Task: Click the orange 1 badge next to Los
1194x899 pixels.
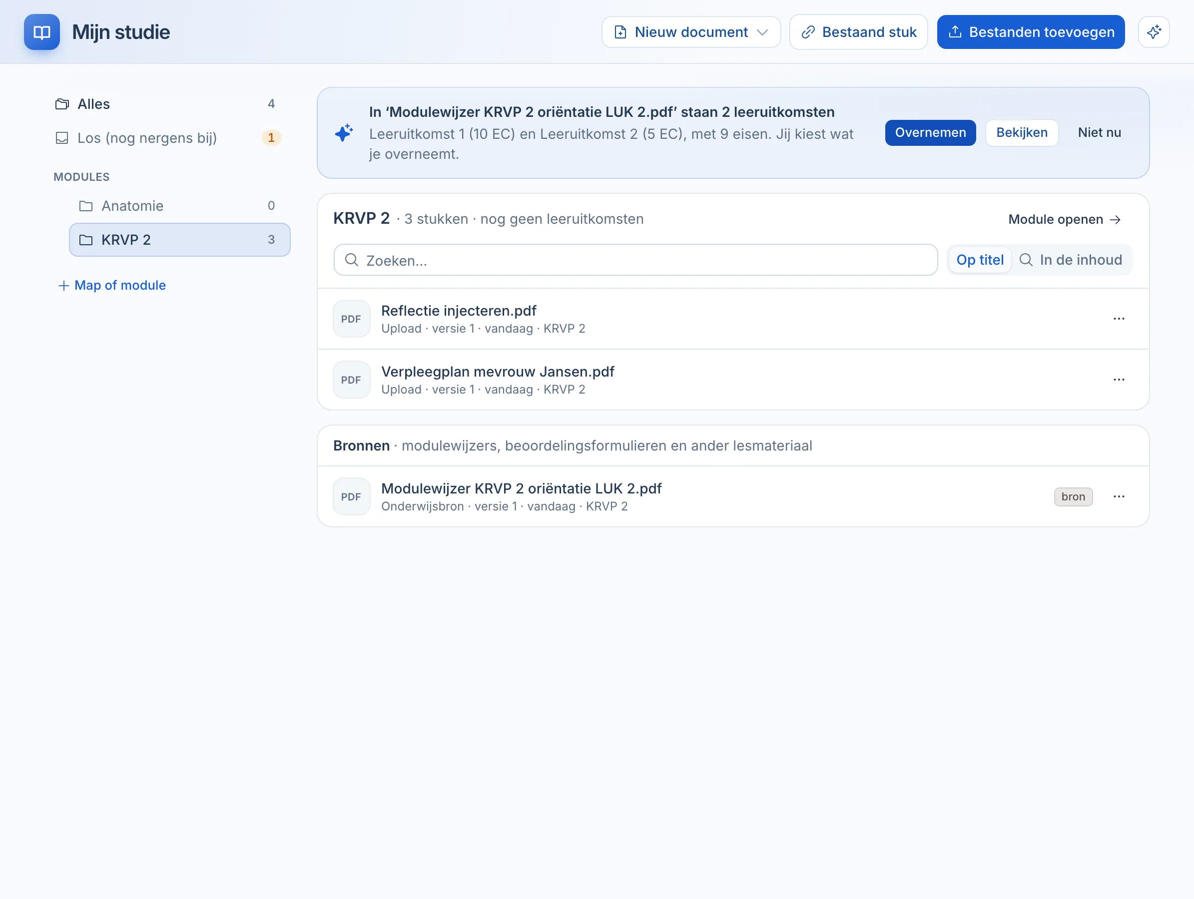Action: [x=271, y=138]
